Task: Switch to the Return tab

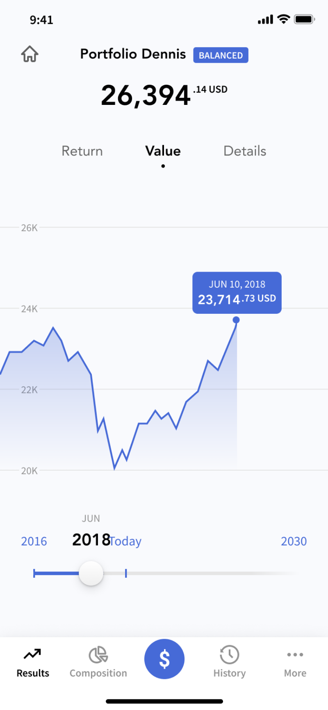Action: [82, 151]
